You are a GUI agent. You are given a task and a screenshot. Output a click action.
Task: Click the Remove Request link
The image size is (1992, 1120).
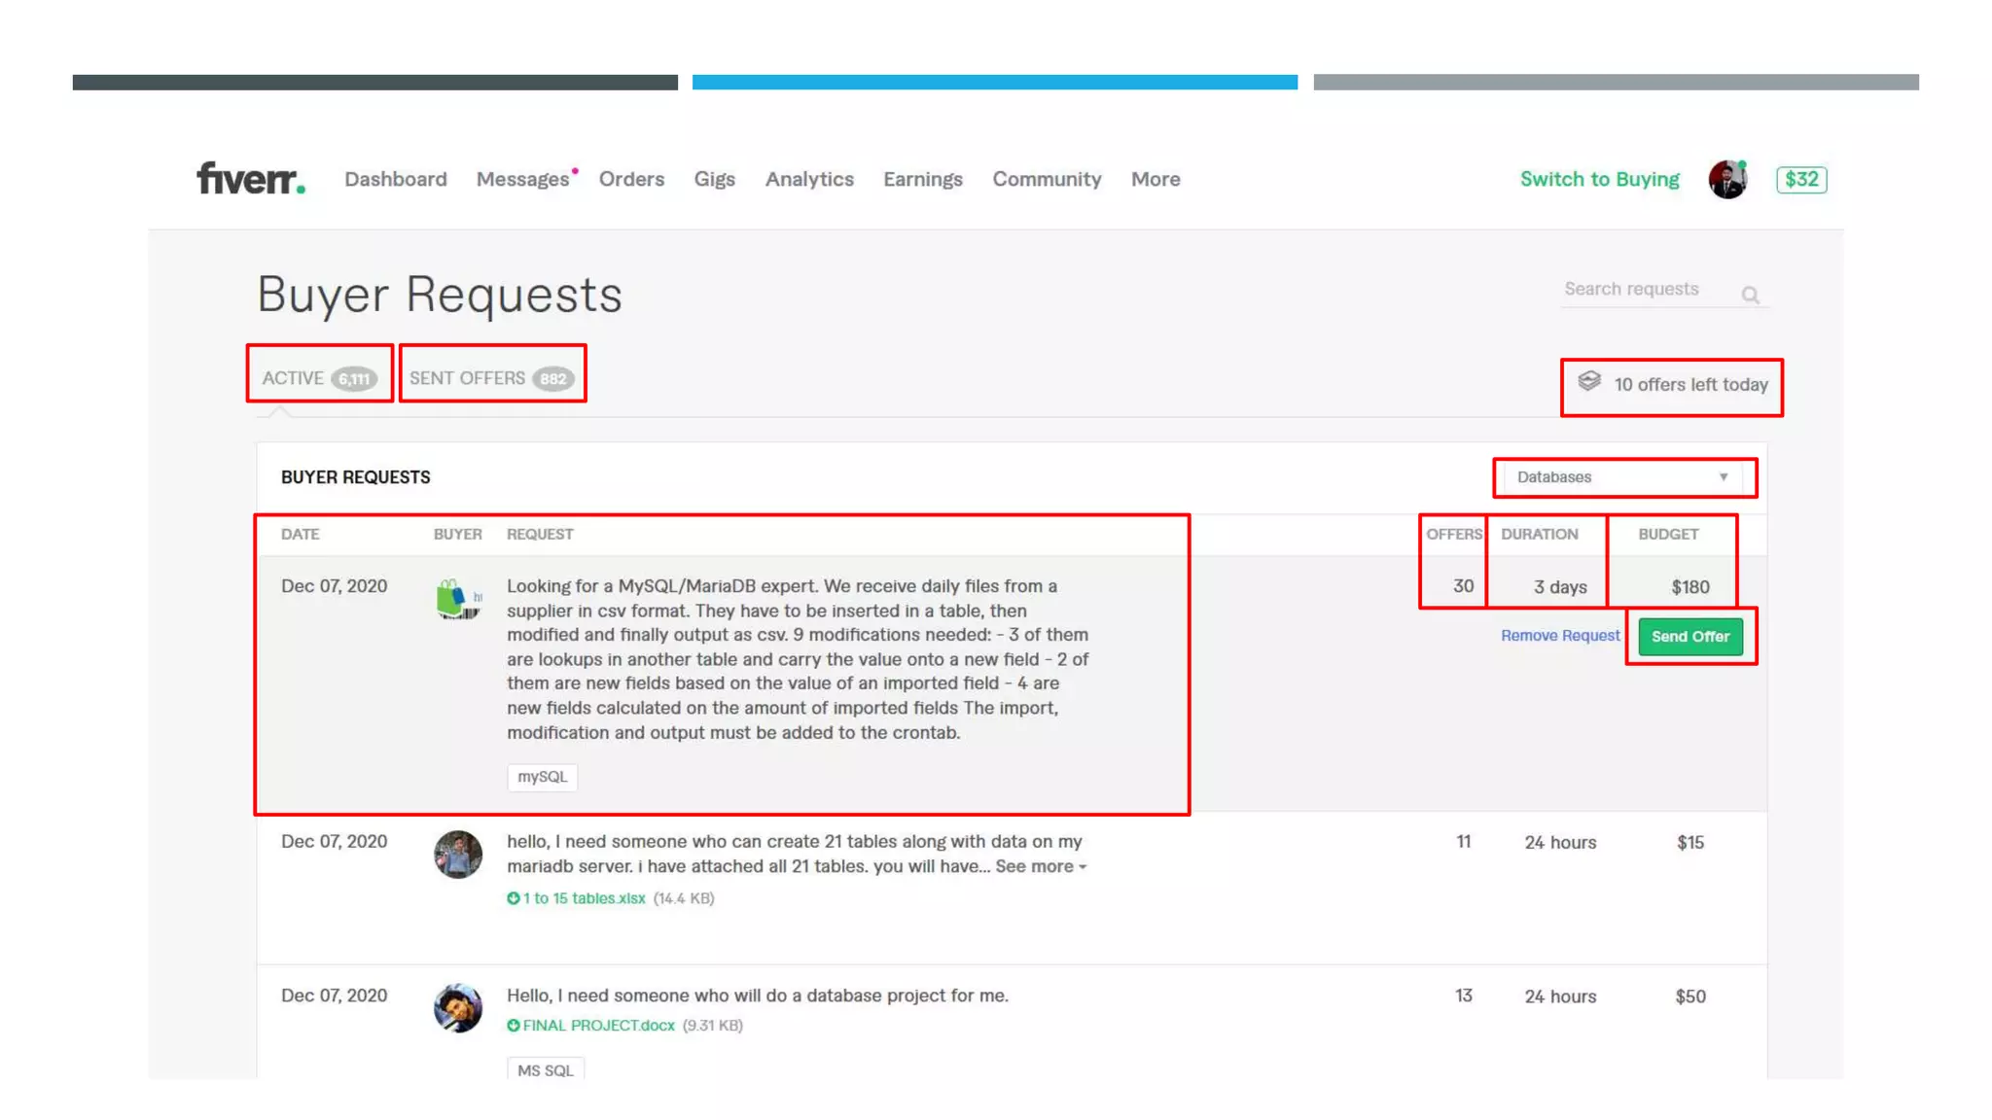1559,636
